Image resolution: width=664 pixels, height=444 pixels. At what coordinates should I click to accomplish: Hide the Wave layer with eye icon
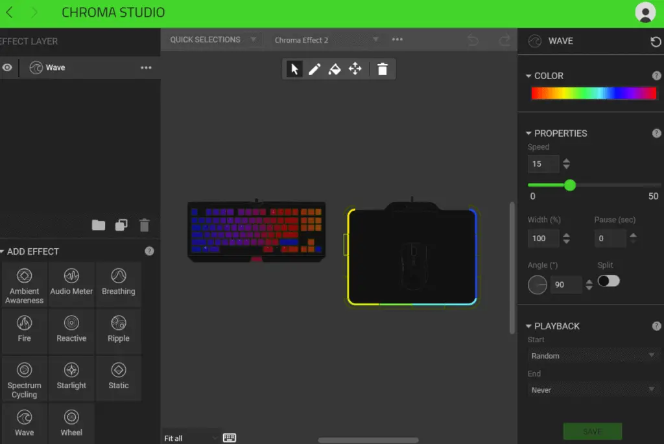[7, 67]
